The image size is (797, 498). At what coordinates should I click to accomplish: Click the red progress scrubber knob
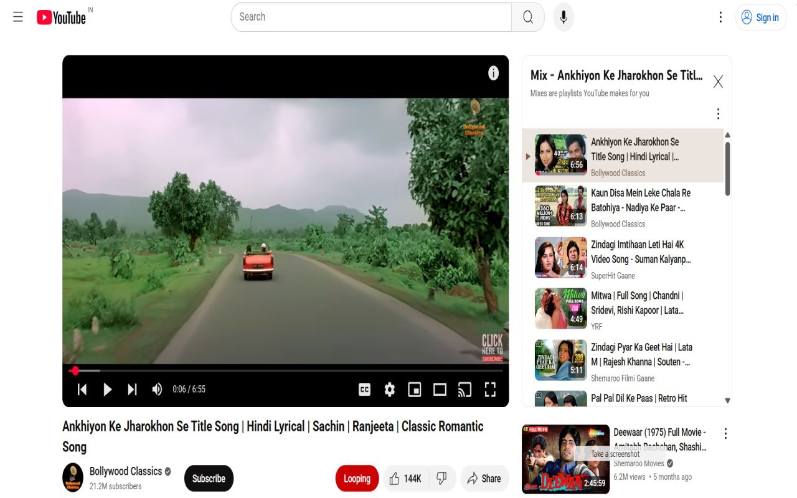coord(75,371)
